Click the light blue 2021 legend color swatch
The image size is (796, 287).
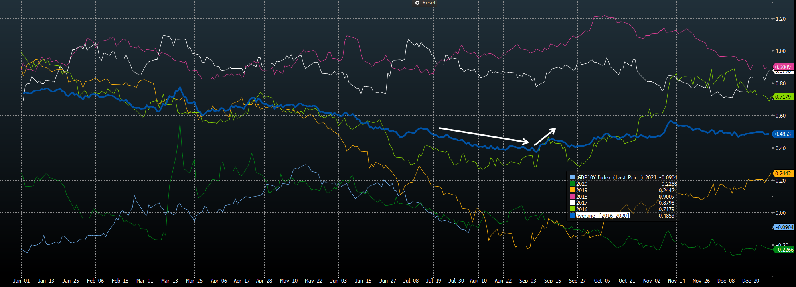572,177
